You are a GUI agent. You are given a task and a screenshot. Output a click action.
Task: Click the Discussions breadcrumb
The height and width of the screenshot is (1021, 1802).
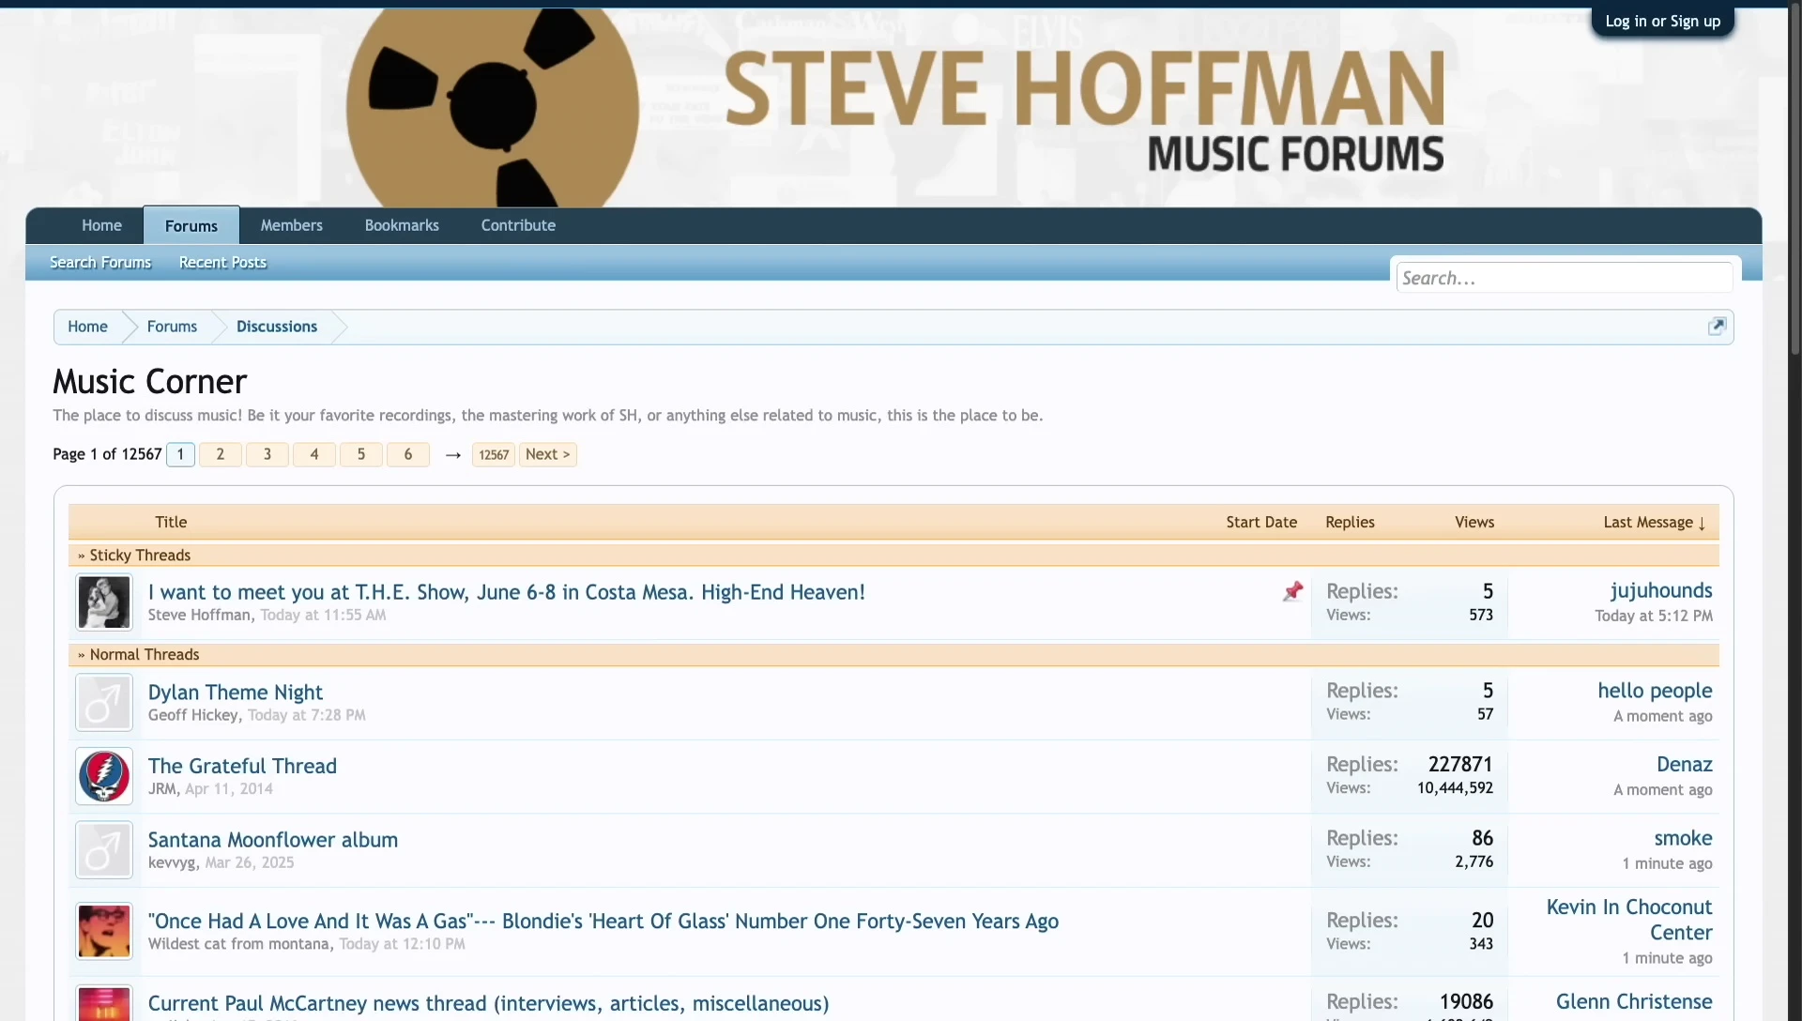point(277,327)
